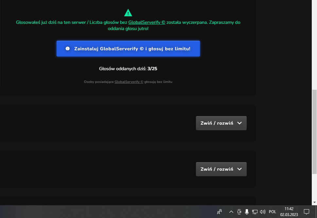The width and height of the screenshot is (317, 218).
Task: Open GlobalServerify link in gray footer note
Action: coord(129,82)
